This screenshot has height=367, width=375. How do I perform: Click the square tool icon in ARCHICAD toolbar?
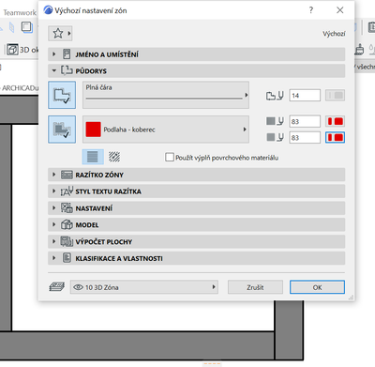coord(27,27)
